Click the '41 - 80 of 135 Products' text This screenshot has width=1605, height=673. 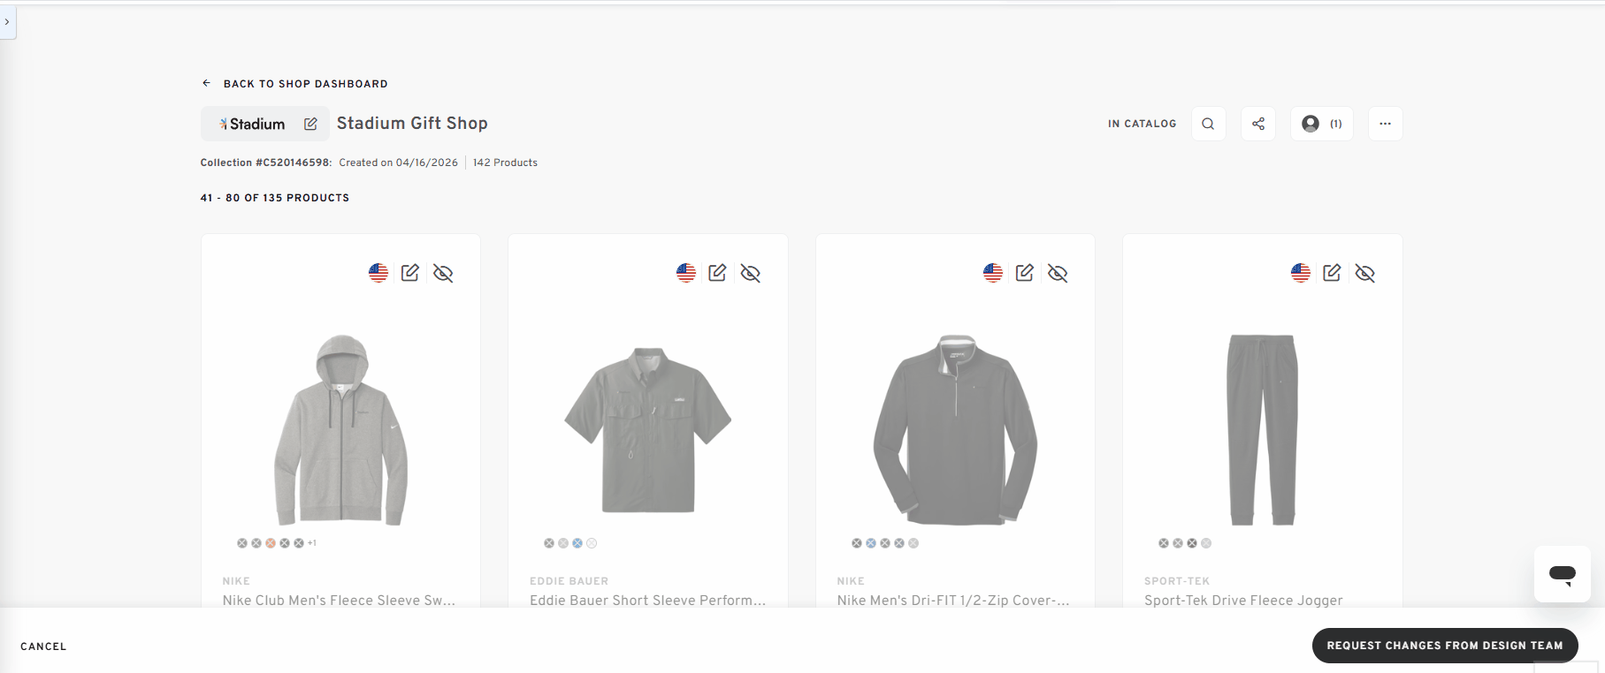pyautogui.click(x=275, y=198)
